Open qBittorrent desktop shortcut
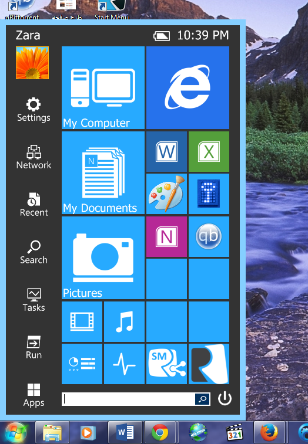308x444 pixels. 22,10
